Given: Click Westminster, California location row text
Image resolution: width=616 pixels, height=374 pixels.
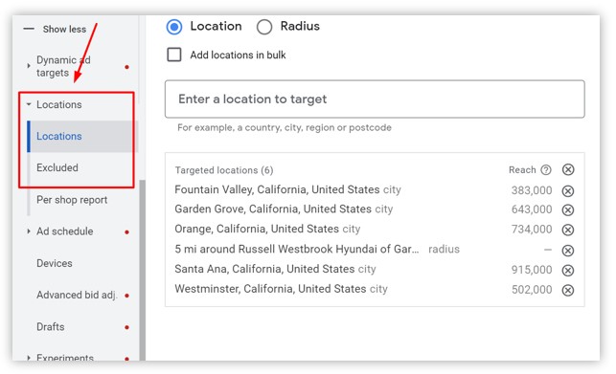Looking at the screenshot, I should click(x=281, y=289).
